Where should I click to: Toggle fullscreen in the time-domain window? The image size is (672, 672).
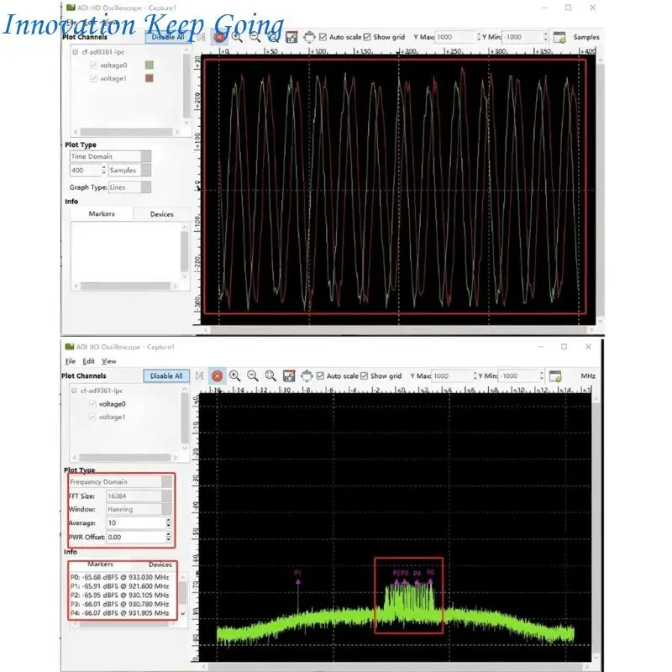point(309,37)
